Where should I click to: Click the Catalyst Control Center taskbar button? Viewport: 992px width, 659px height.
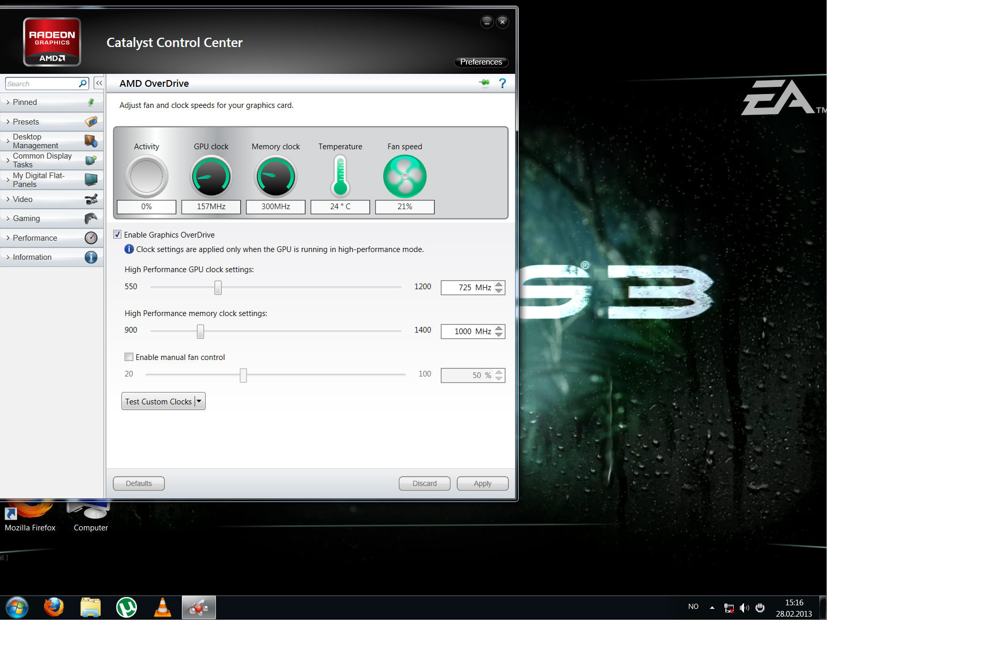pyautogui.click(x=199, y=607)
